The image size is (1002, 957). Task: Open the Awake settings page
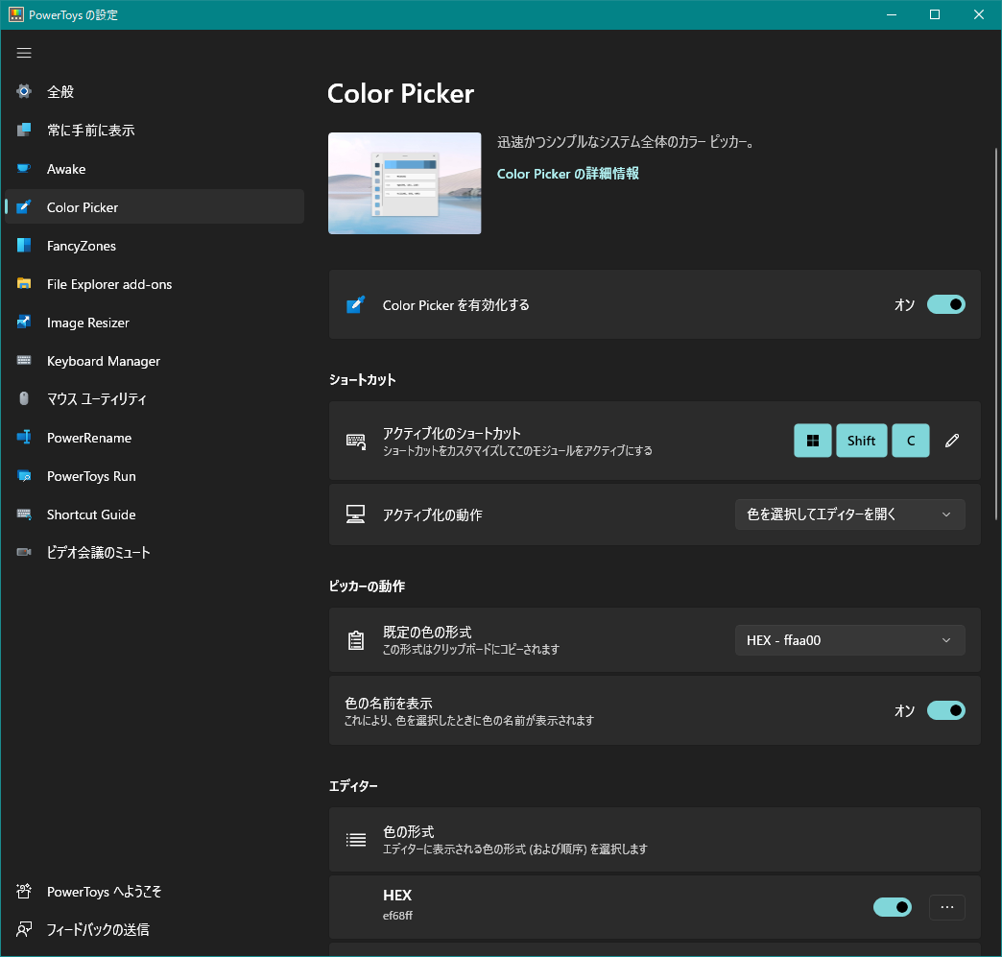[x=154, y=169]
